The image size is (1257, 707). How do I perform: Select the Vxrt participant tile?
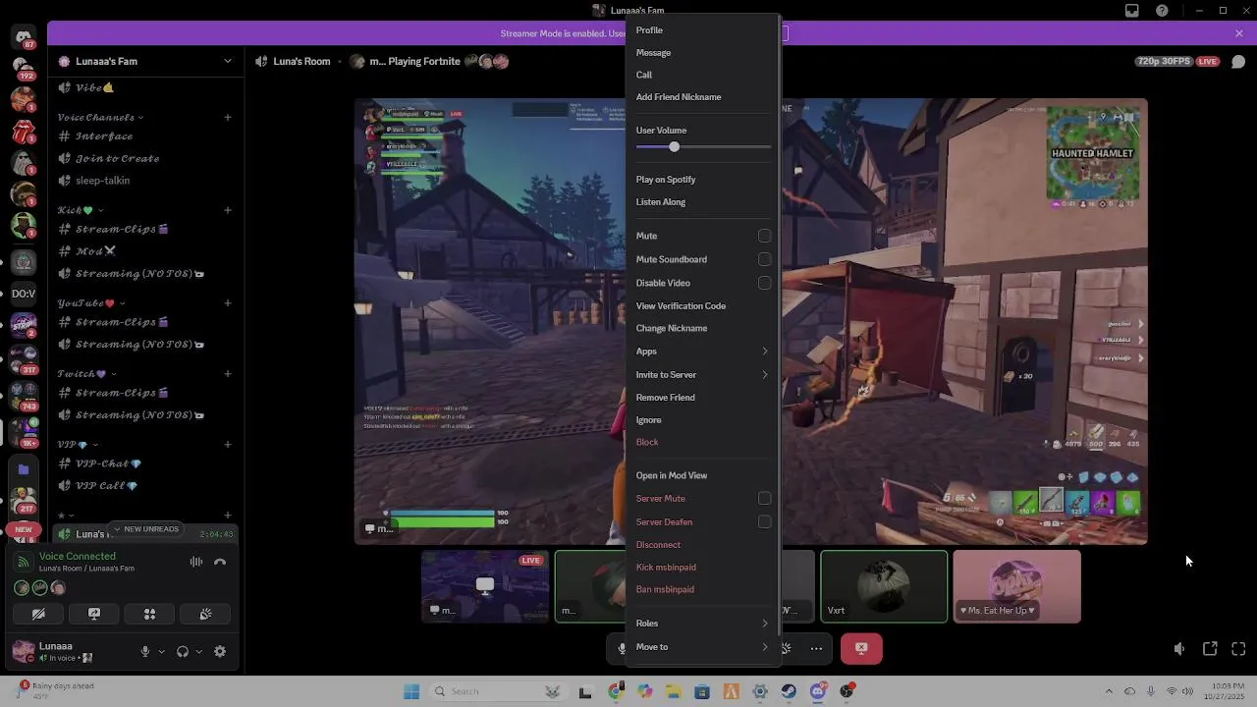[x=884, y=586]
